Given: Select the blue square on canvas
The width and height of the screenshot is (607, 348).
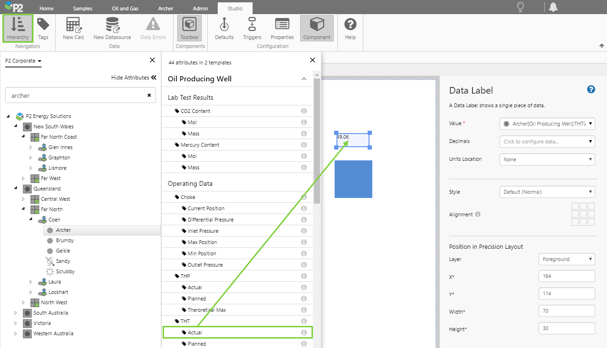Looking at the screenshot, I should tap(353, 179).
